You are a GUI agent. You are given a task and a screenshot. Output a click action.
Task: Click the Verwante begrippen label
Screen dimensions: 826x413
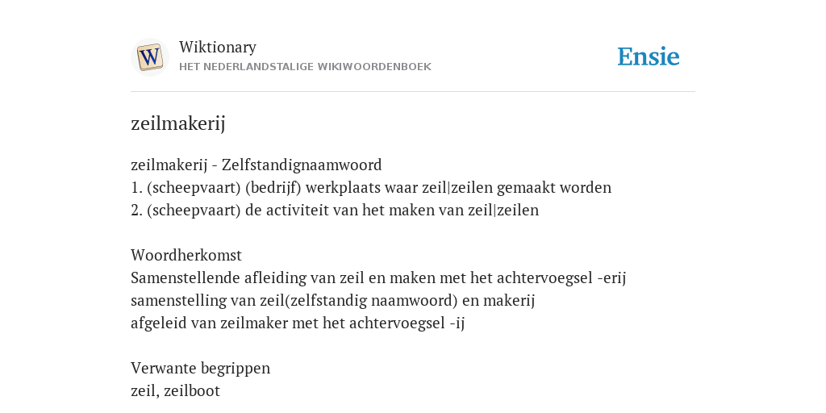pos(200,368)
